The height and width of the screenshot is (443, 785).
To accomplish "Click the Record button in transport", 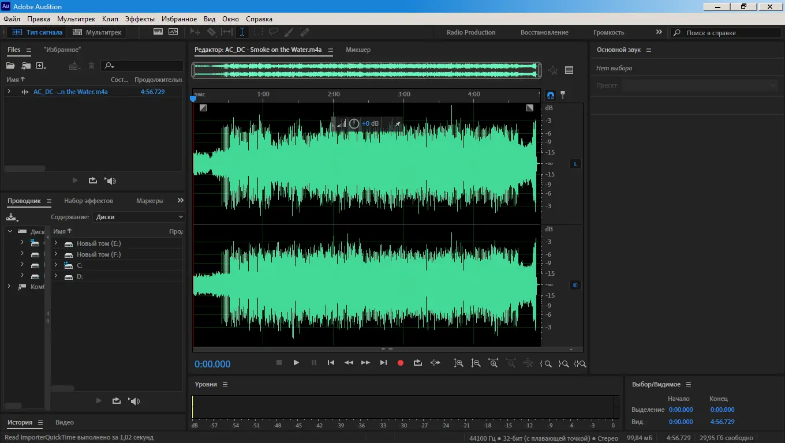I will tap(401, 362).
